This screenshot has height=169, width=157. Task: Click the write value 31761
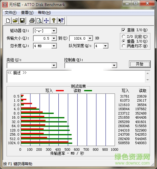click(125, 96)
